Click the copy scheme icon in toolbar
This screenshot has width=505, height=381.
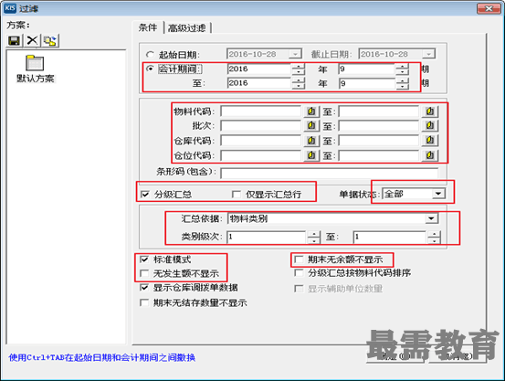(x=50, y=40)
